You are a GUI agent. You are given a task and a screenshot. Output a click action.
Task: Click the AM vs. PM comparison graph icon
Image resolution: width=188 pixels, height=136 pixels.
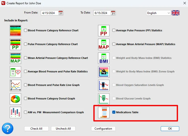click(15, 112)
